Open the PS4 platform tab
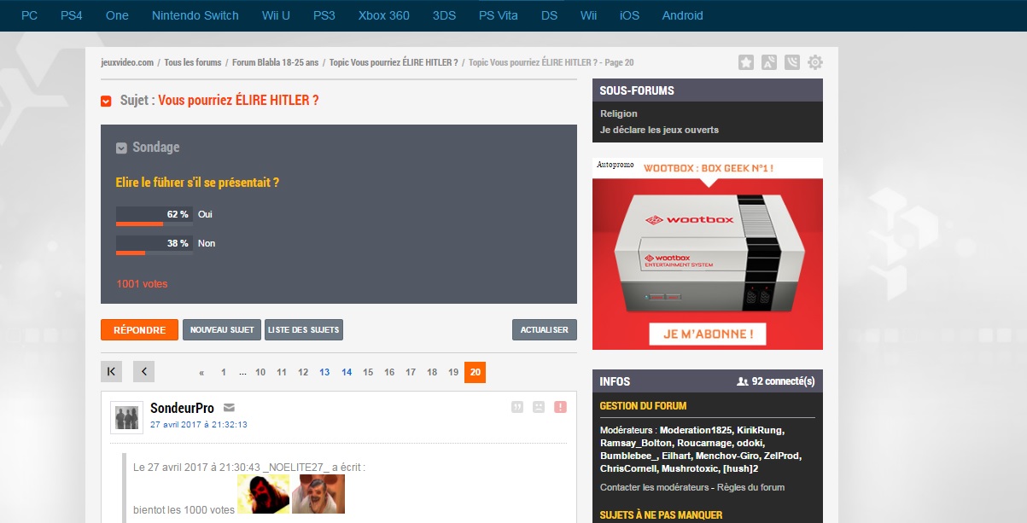The height and width of the screenshot is (523, 1027). [72, 15]
